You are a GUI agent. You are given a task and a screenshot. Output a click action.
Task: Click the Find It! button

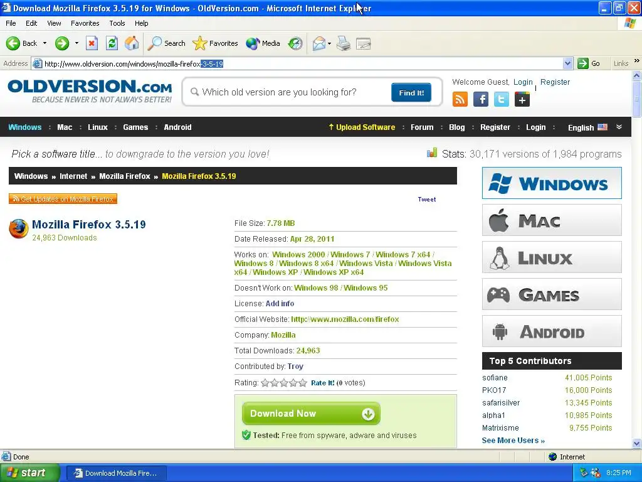point(411,93)
